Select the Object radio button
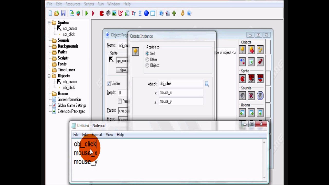329x185 pixels. [x=147, y=66]
